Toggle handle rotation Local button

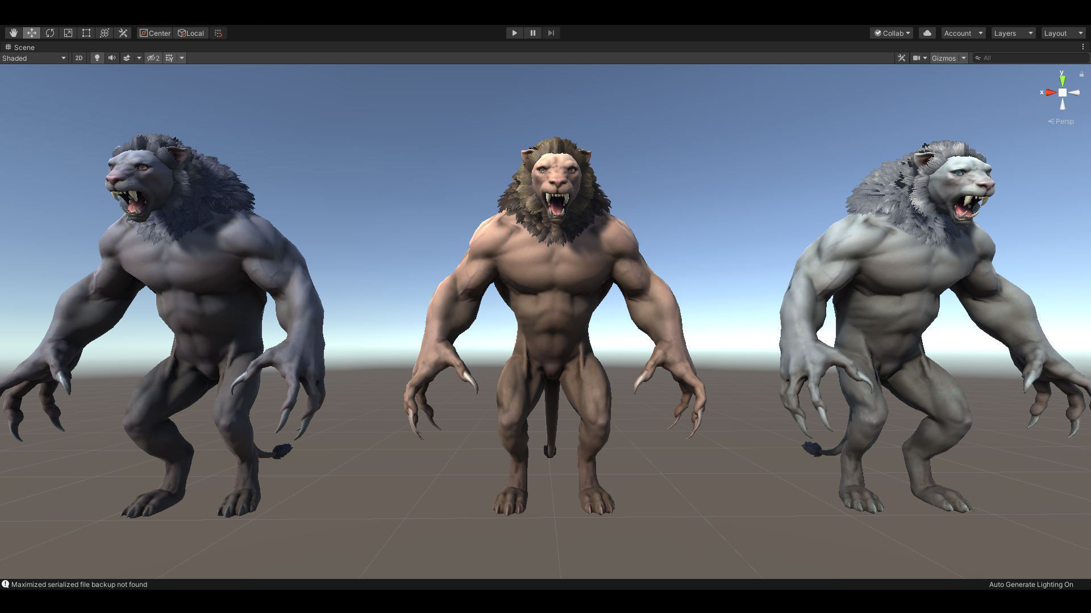point(191,33)
